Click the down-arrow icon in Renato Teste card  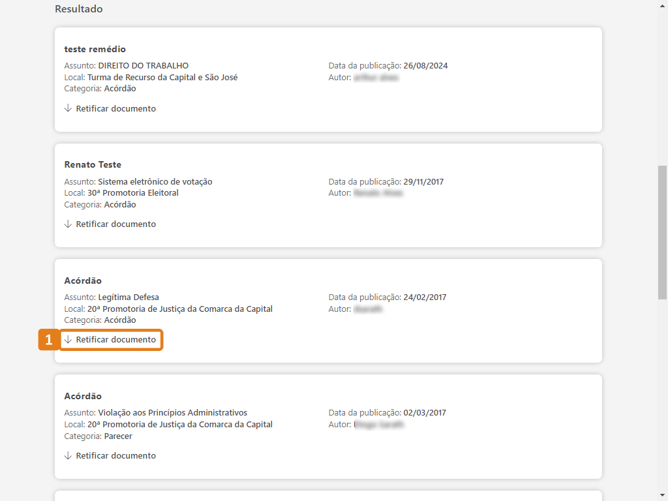pyautogui.click(x=68, y=224)
